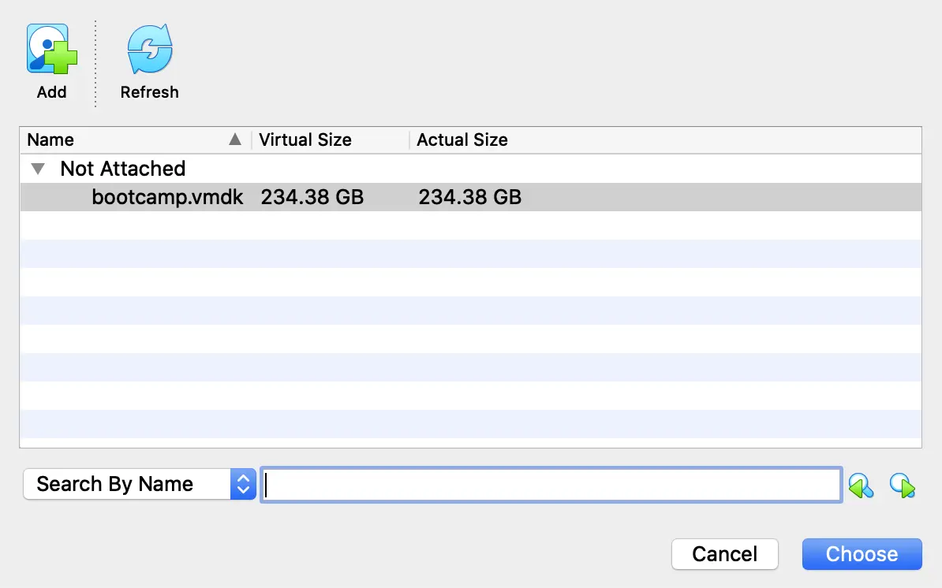This screenshot has height=588, width=942.
Task: Click the search-backward magnifier icon
Action: coord(862,485)
